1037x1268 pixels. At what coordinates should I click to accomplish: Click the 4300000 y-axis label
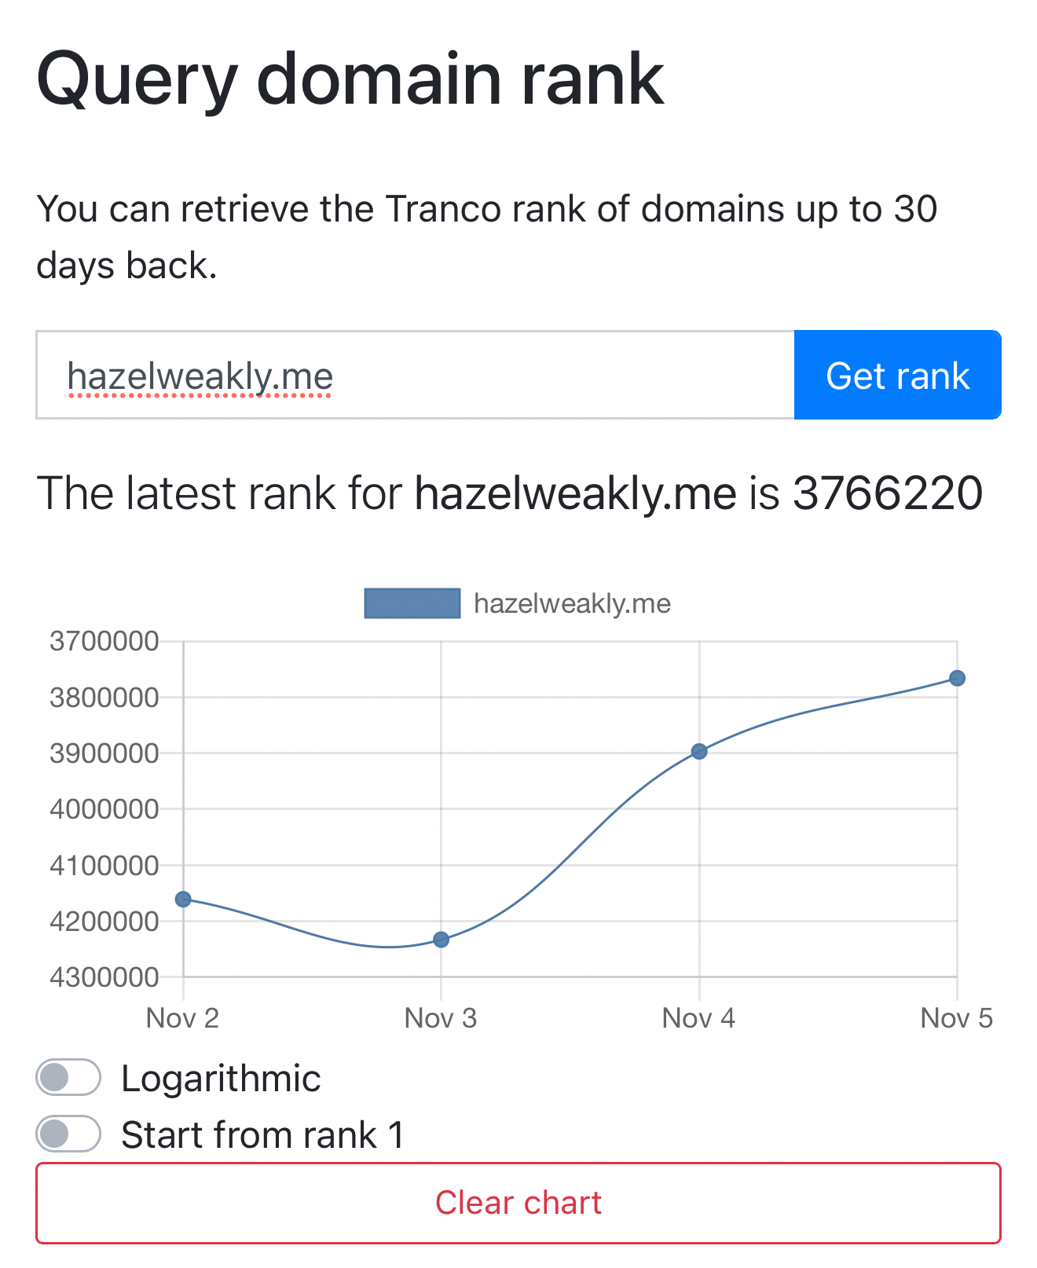click(x=104, y=977)
